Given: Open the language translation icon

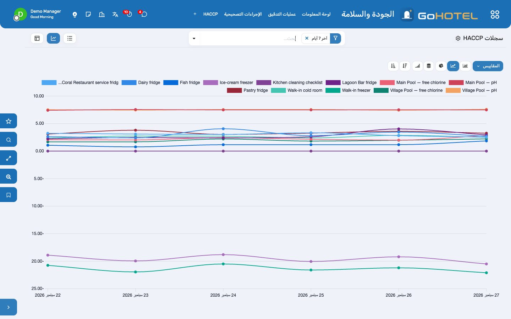Looking at the screenshot, I should (115, 15).
